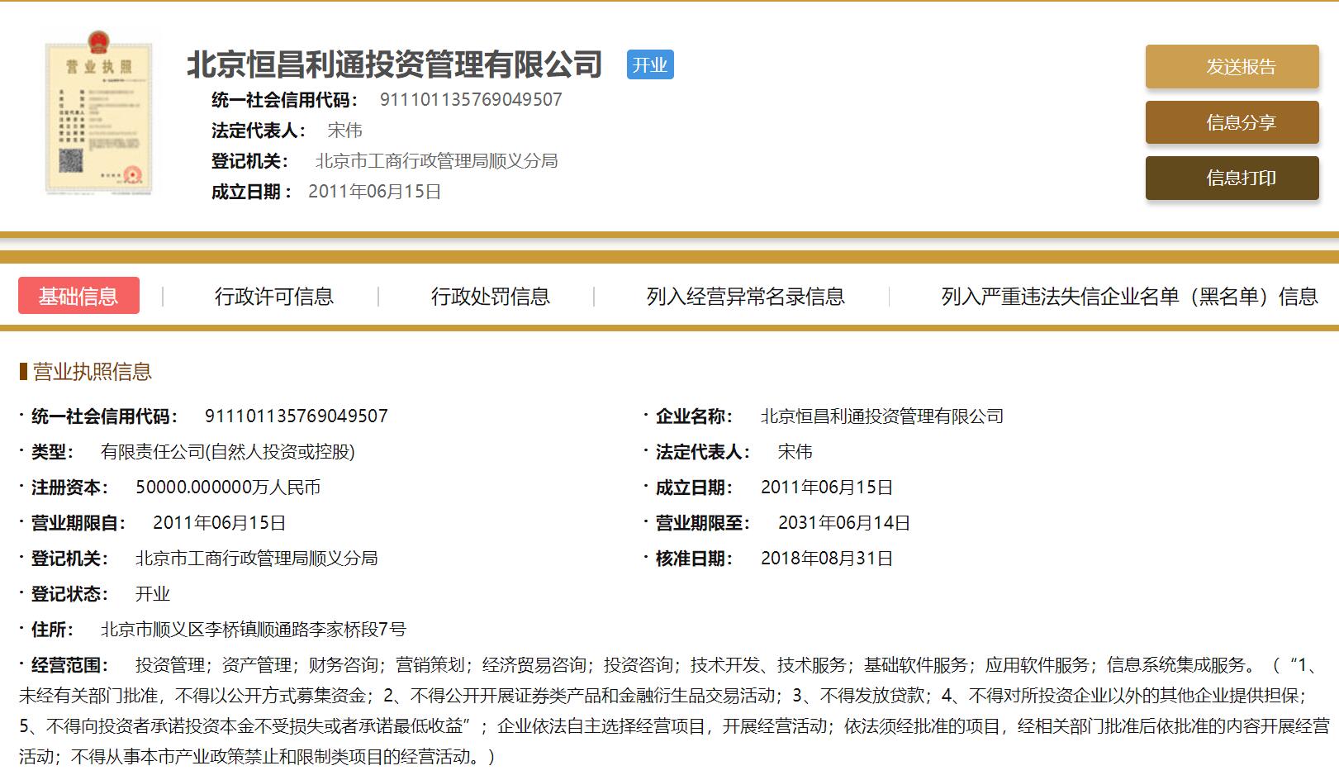Click the 开业 status badge
The height and width of the screenshot is (780, 1339).
click(x=652, y=65)
